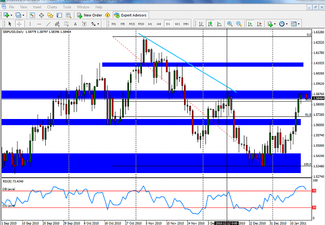Select the cyan descending trendline on chart

tap(188, 63)
